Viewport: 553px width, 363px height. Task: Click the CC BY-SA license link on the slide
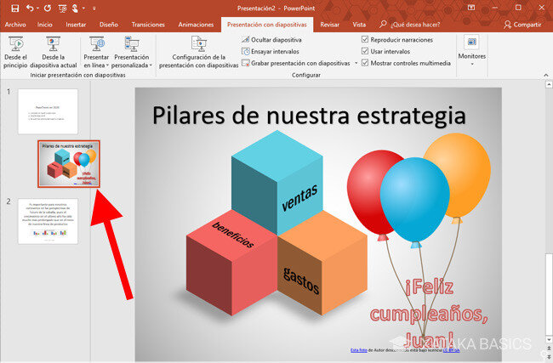(452, 350)
